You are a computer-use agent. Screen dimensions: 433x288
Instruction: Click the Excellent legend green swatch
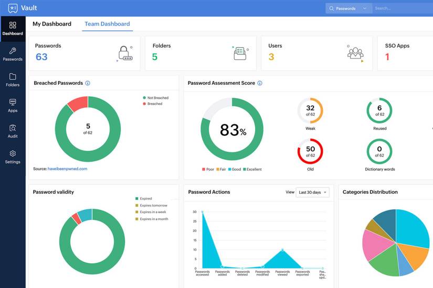click(245, 169)
